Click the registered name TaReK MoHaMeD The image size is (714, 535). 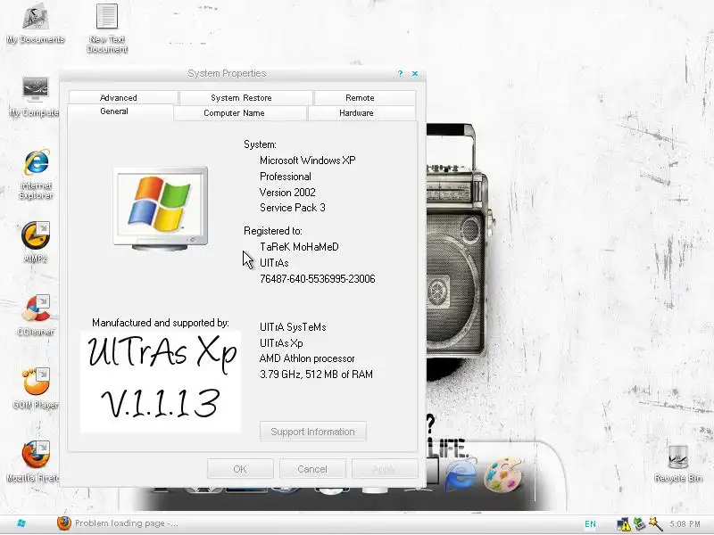[x=299, y=247]
